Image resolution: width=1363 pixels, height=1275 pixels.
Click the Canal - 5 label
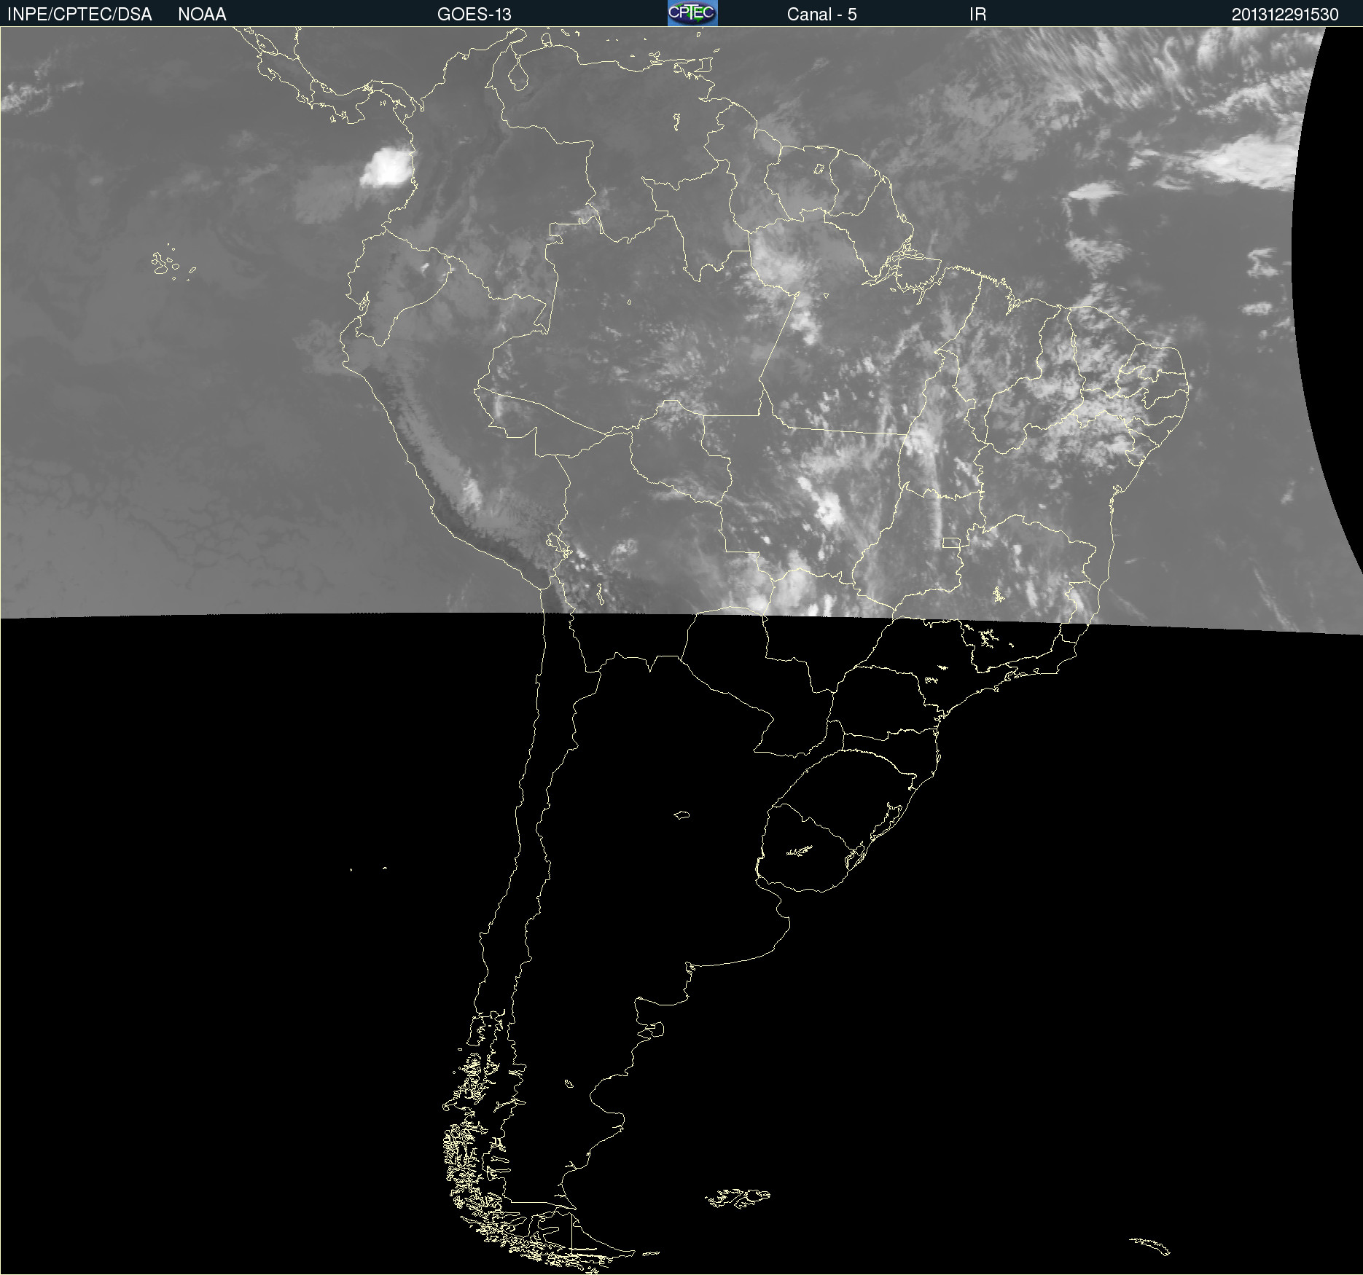pyautogui.click(x=821, y=15)
